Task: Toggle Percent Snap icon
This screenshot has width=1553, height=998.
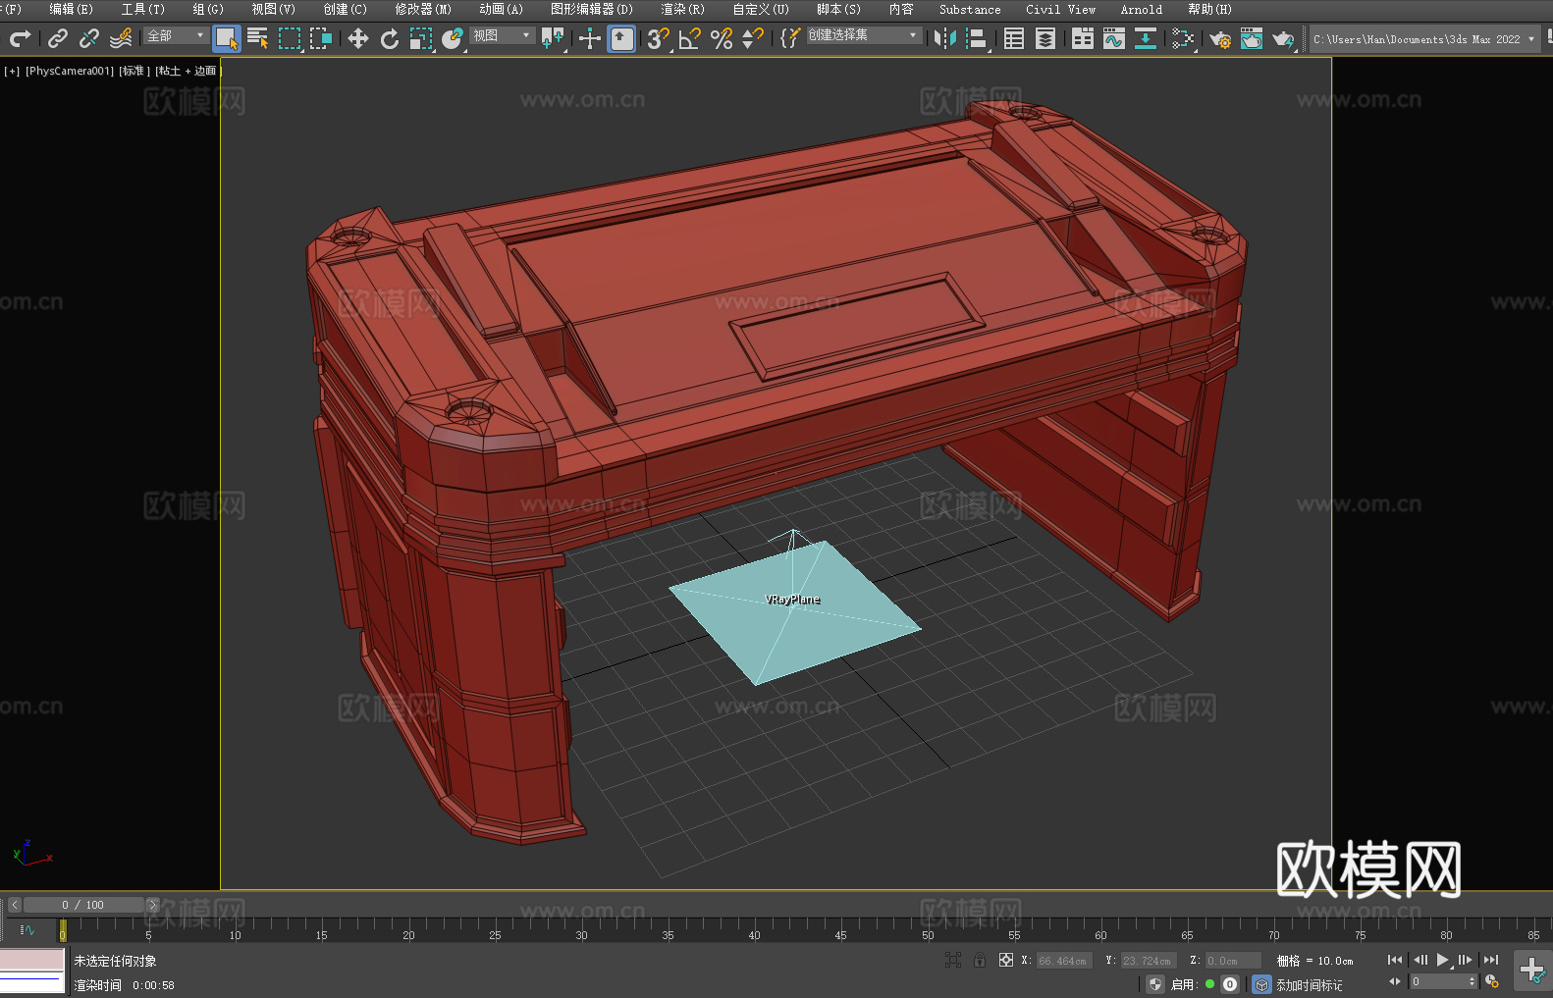Action: point(722,38)
